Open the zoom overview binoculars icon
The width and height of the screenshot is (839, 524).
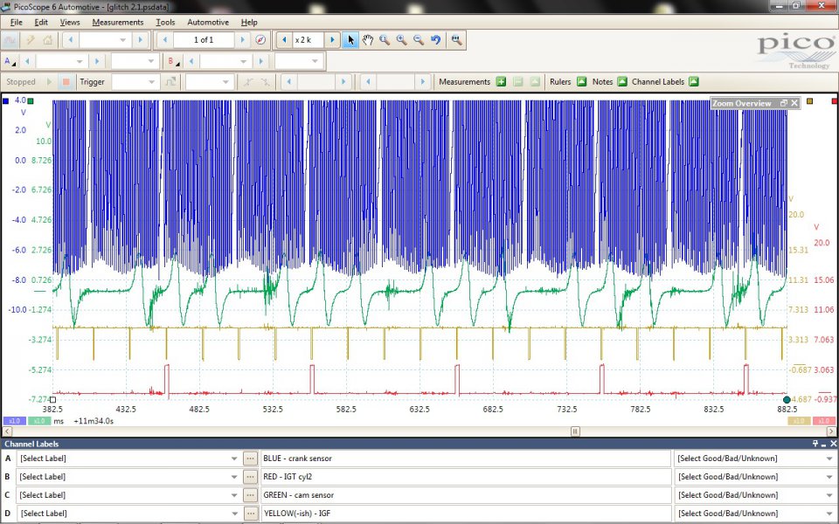(456, 40)
